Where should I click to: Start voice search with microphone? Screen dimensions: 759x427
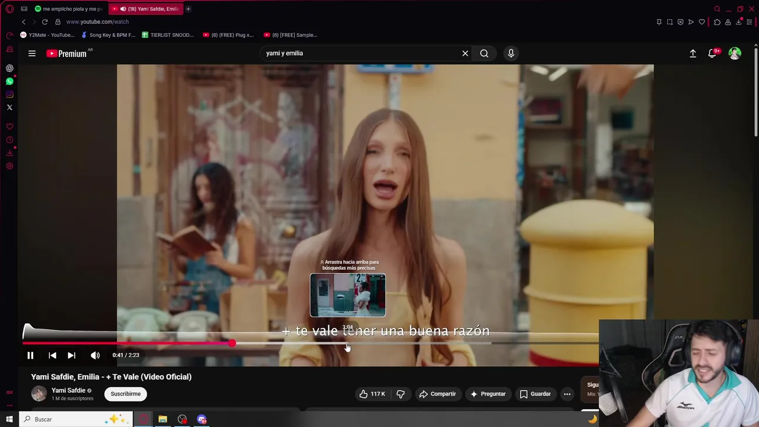(511, 53)
